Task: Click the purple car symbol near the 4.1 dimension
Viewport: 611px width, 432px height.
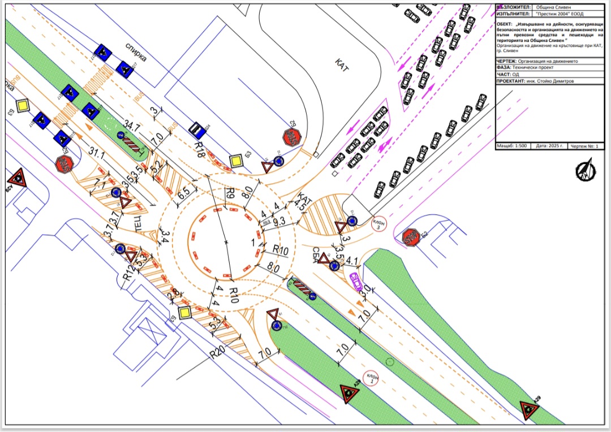Action: tap(356, 280)
